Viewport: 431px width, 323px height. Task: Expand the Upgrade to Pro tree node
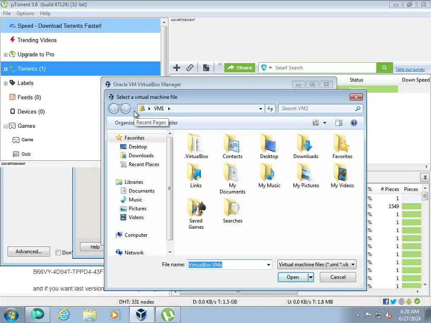(x=5, y=55)
